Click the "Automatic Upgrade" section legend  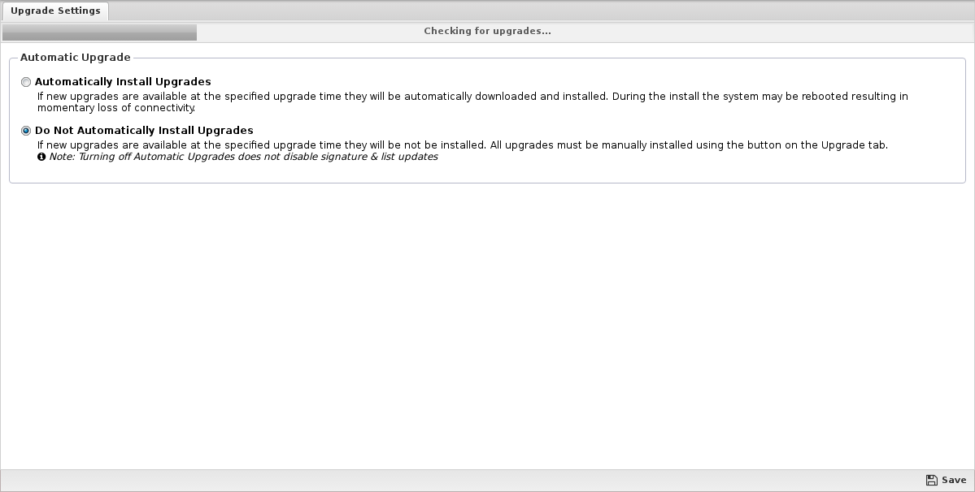coord(76,58)
